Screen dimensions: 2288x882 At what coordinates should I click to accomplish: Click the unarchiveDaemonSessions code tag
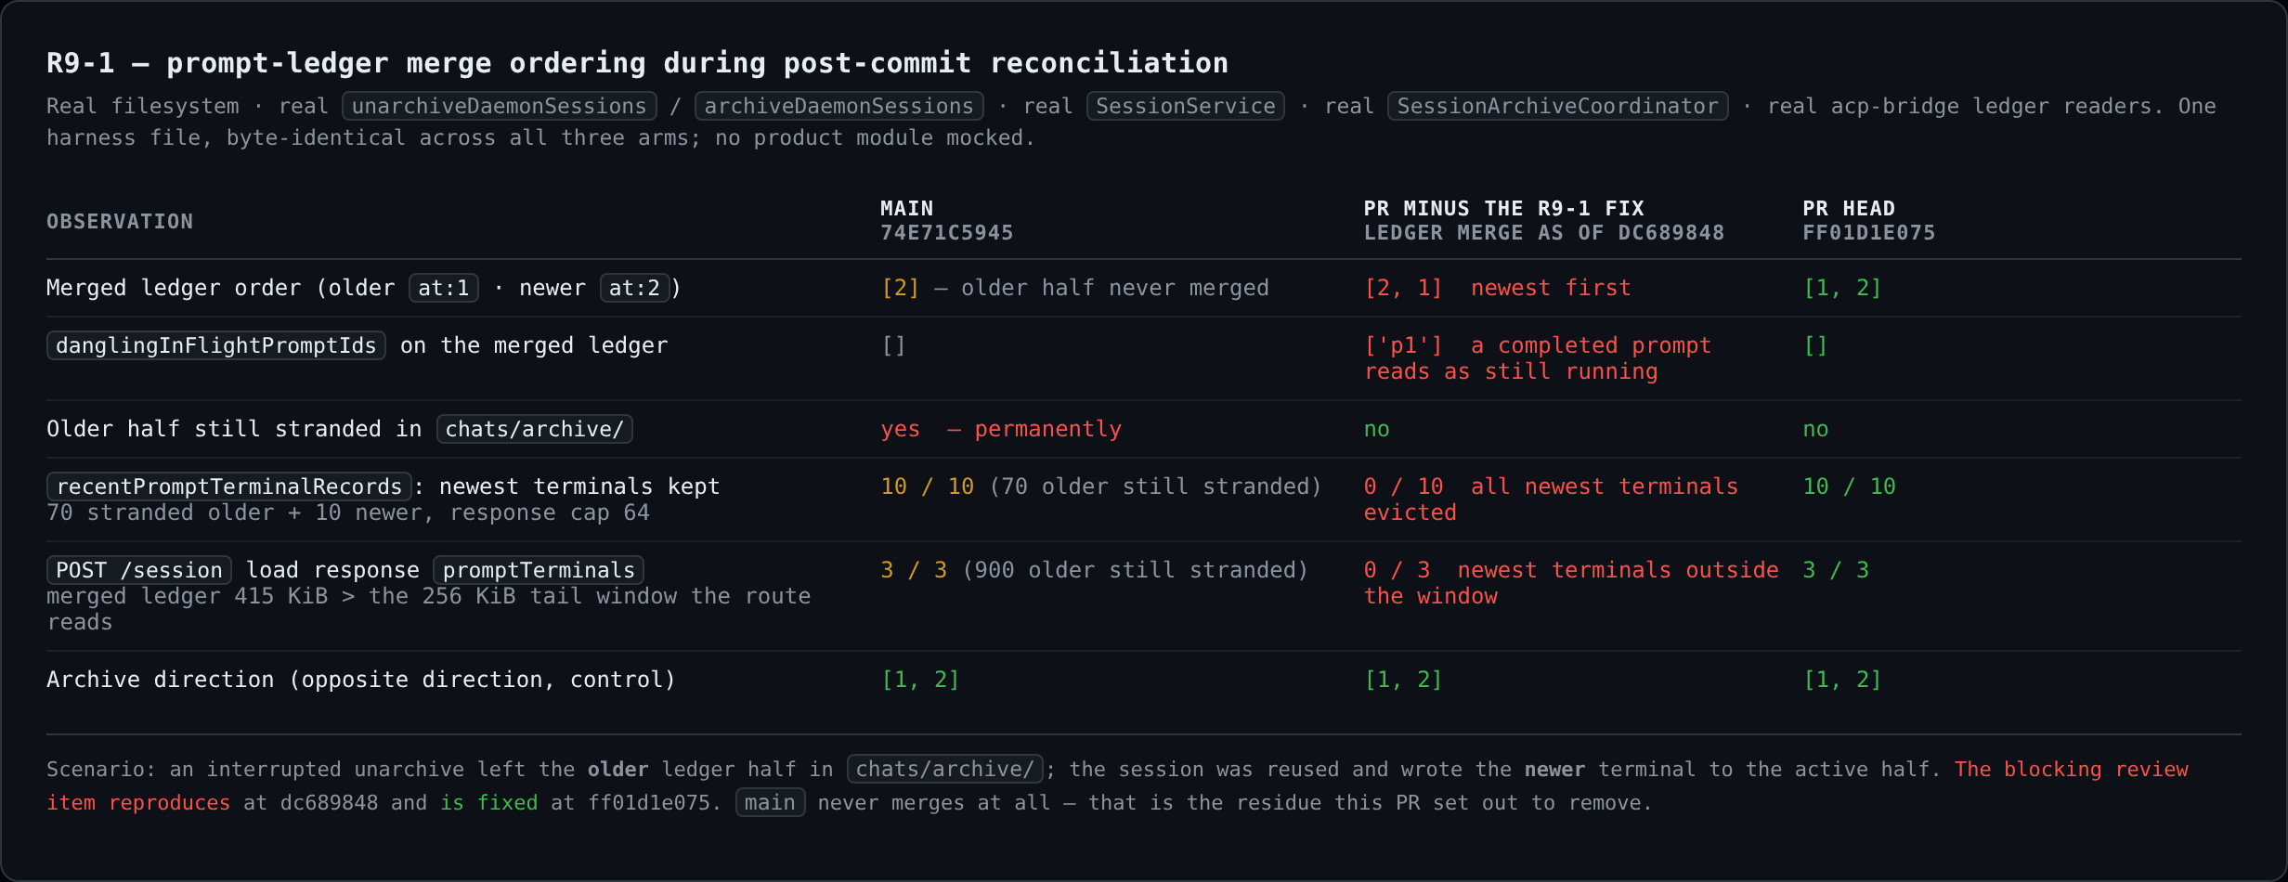click(x=500, y=106)
